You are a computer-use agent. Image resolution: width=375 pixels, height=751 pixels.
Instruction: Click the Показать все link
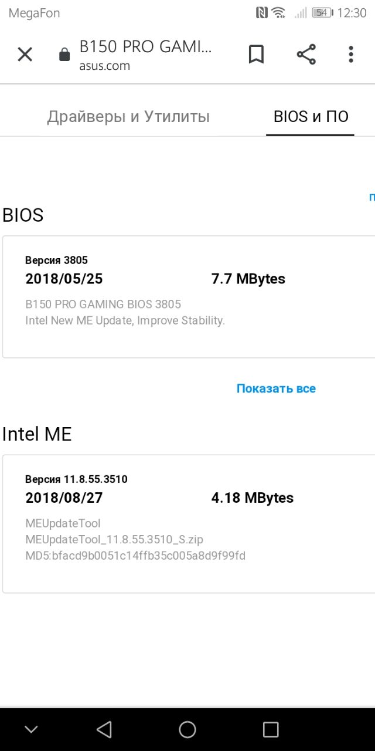tap(276, 388)
